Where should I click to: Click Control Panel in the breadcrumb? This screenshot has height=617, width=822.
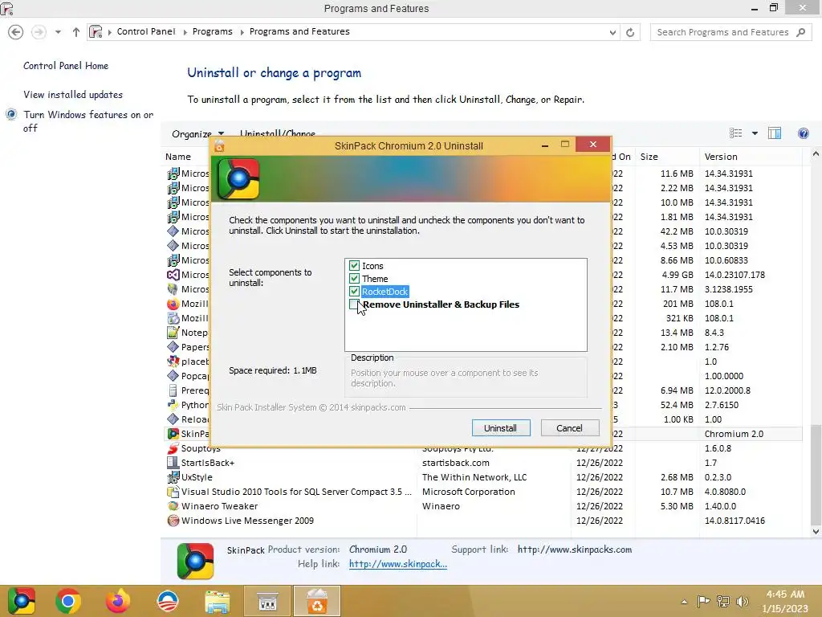pyautogui.click(x=146, y=31)
